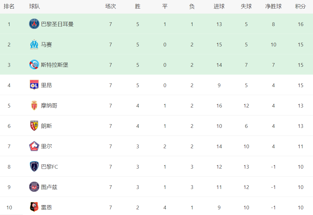
Task: Open the 巴黎圣日耳曼 team name link
Action: coord(57,24)
